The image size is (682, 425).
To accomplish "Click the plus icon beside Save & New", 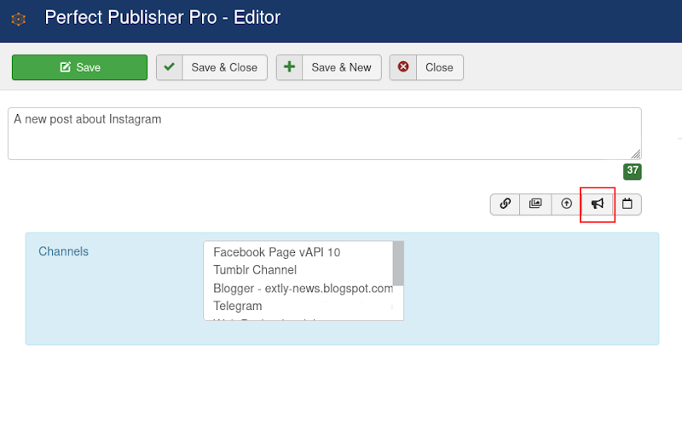I will point(289,67).
